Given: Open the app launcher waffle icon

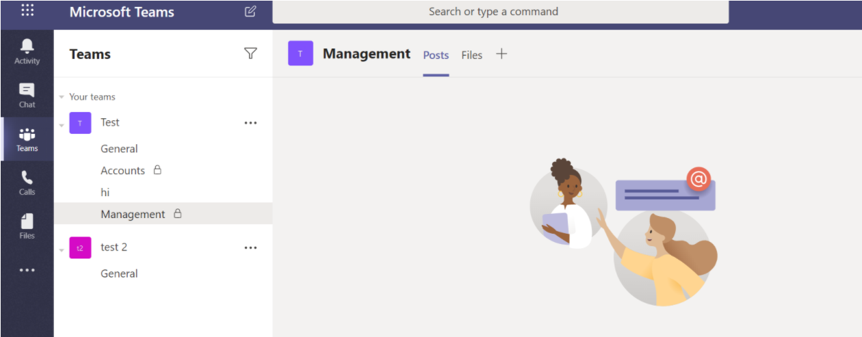Looking at the screenshot, I should pyautogui.click(x=27, y=10).
